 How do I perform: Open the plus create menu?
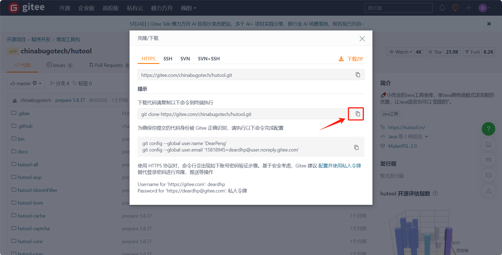[x=469, y=8]
